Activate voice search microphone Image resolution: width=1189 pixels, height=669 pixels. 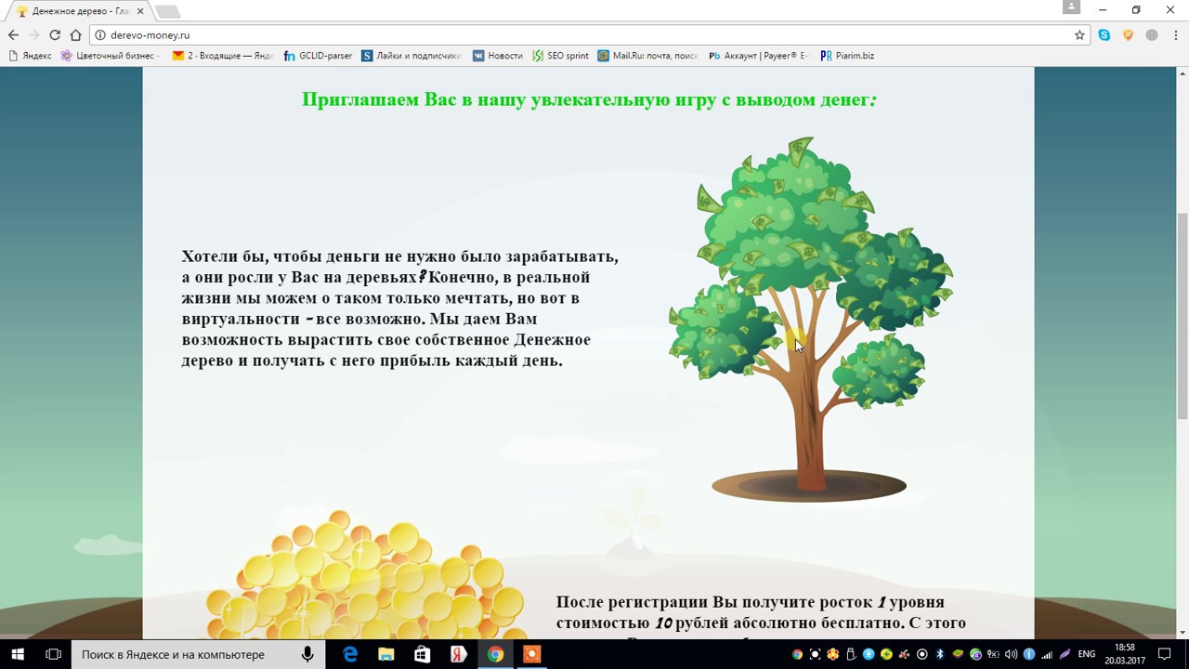[x=307, y=654]
